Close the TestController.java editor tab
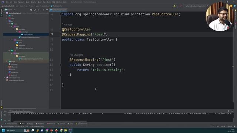The height and width of the screenshot is (133, 237). [66, 10]
